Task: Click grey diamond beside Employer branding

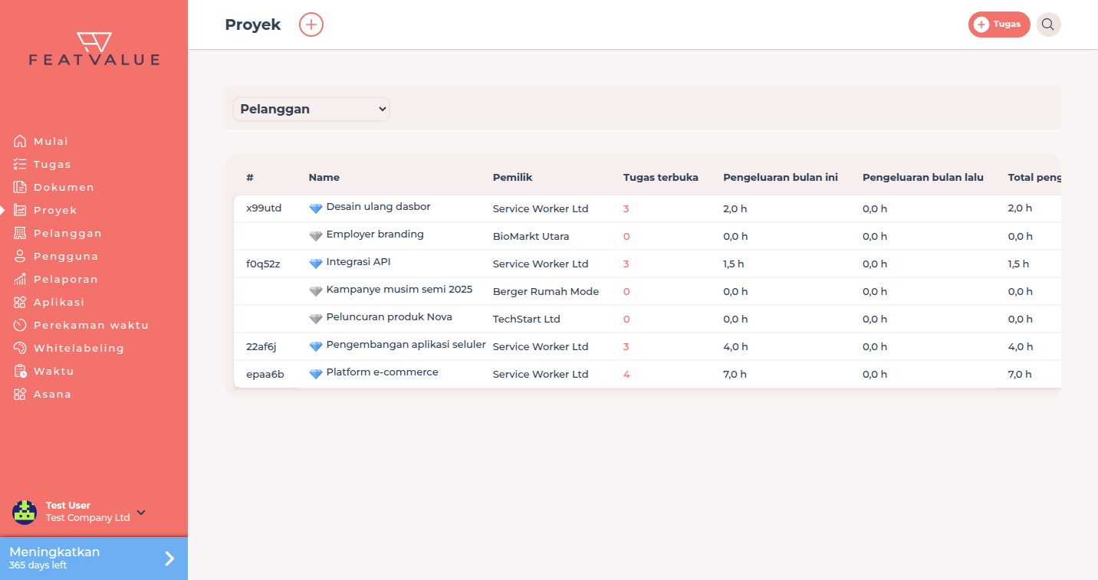Action: [316, 236]
